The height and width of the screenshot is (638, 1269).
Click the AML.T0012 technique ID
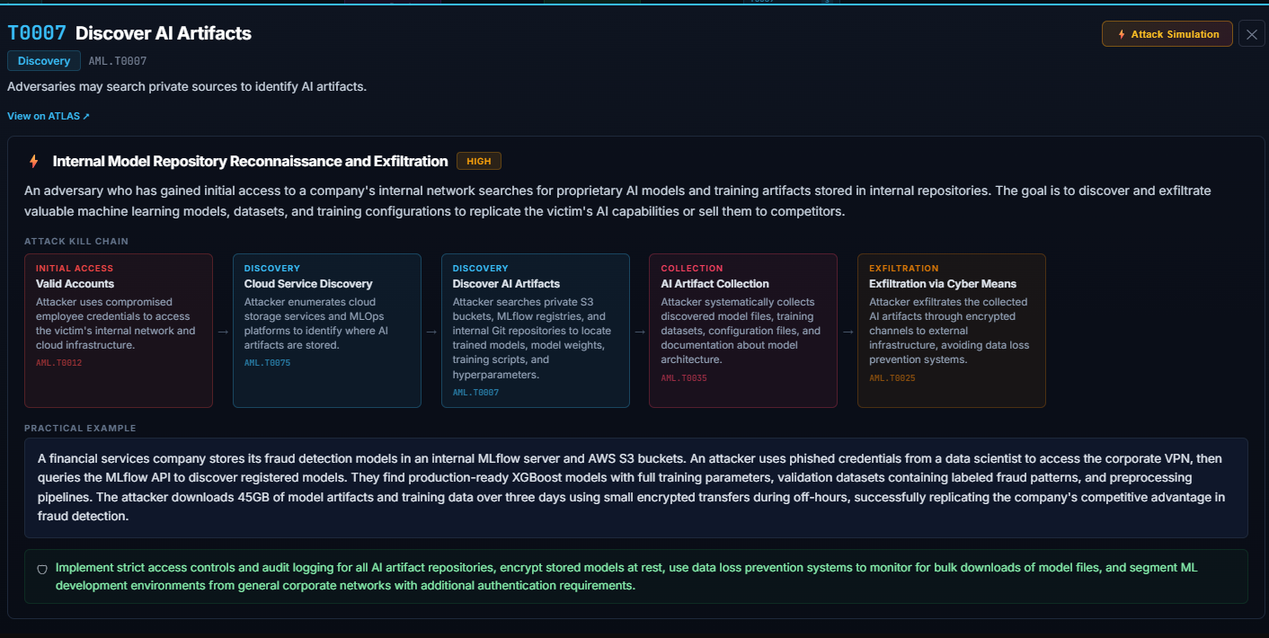click(59, 363)
